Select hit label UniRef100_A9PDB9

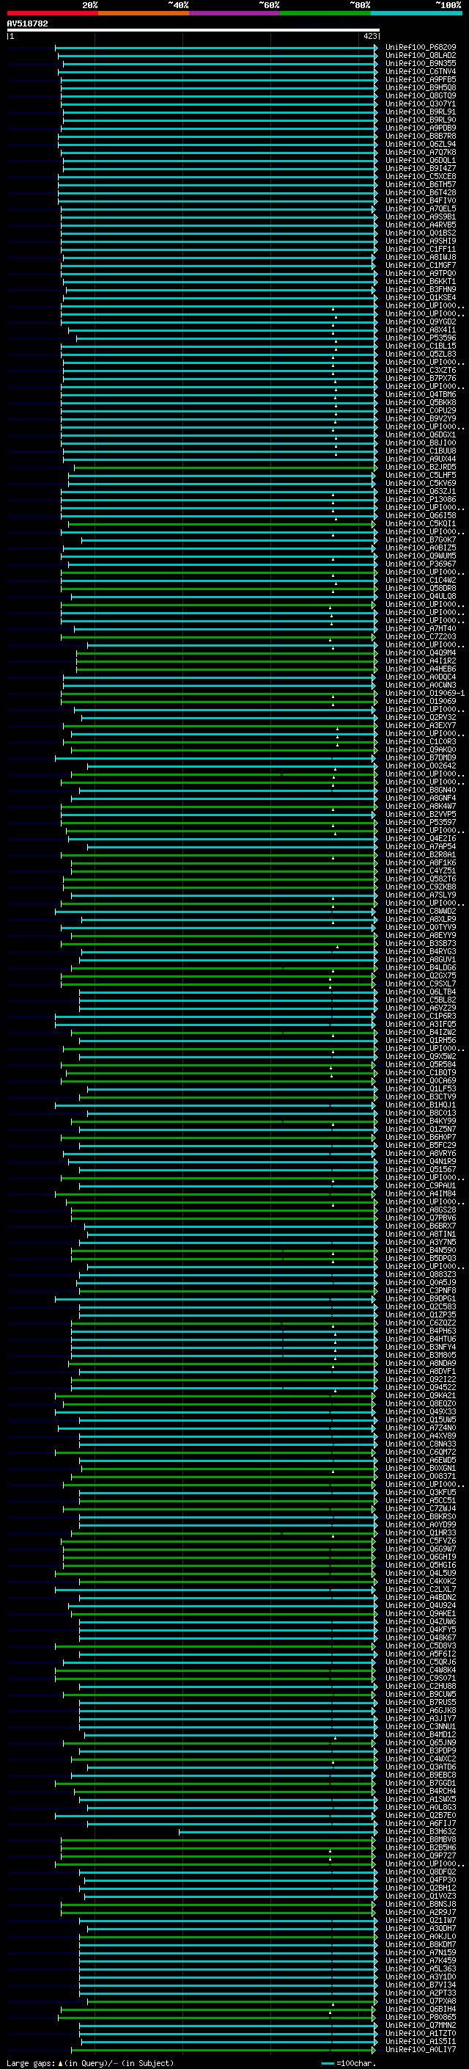[420, 128]
